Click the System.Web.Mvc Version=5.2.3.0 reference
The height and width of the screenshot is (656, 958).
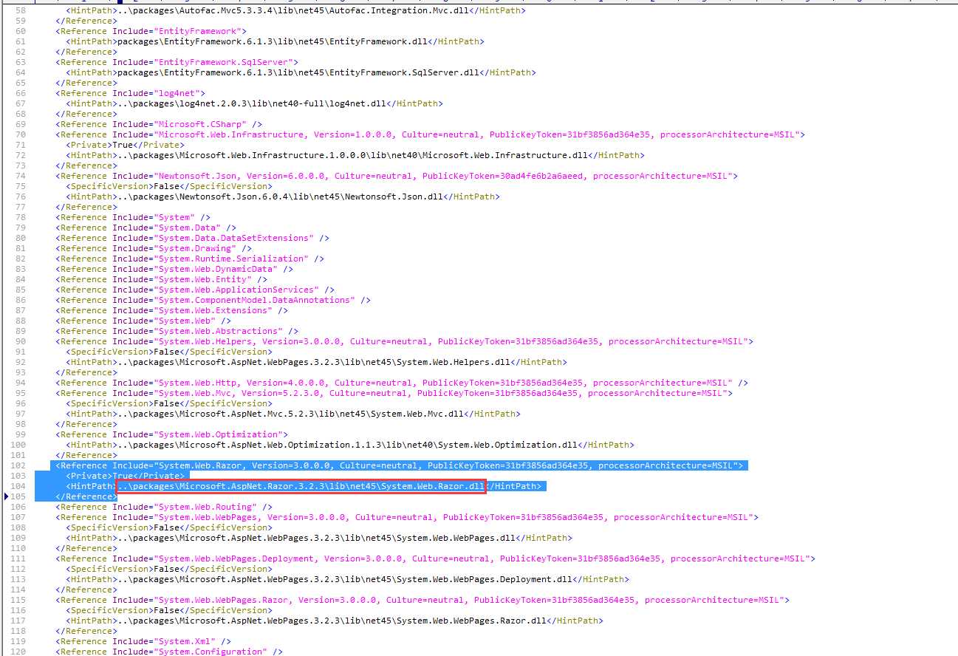[x=394, y=393]
